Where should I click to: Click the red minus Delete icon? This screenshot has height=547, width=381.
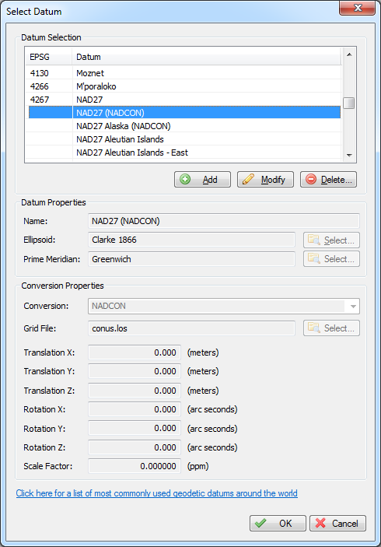tap(311, 179)
